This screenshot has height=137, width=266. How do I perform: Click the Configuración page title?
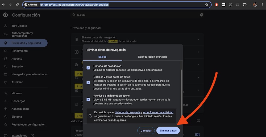(x=26, y=15)
